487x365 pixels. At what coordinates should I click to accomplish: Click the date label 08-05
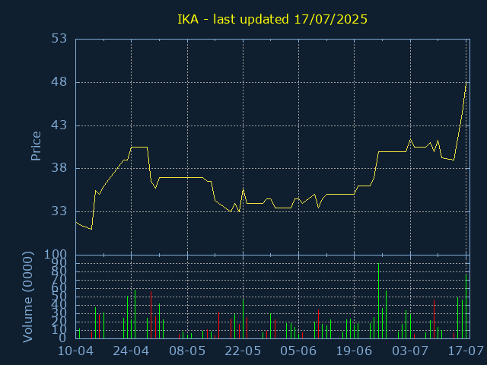click(x=187, y=351)
